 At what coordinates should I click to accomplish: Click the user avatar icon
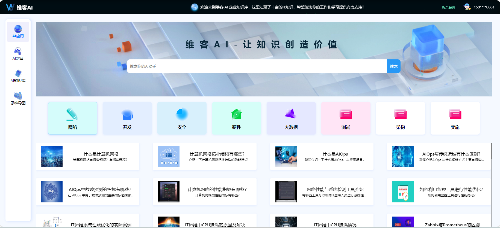click(467, 7)
